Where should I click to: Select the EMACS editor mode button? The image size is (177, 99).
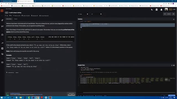coord(169,14)
